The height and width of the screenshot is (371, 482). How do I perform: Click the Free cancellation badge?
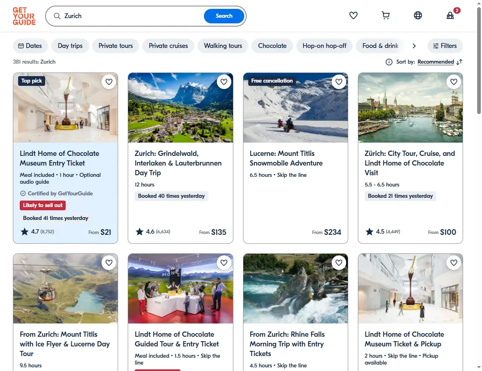[x=272, y=81]
